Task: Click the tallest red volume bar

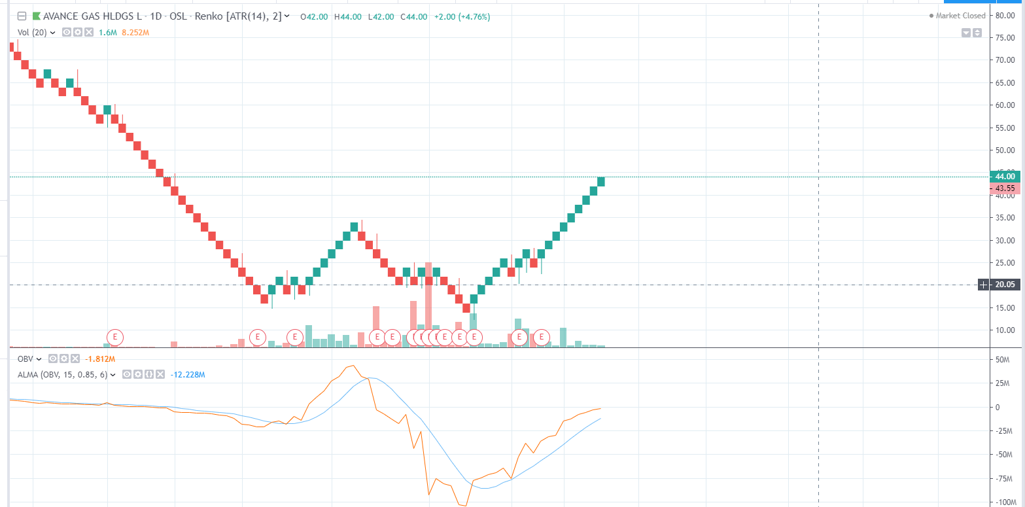Action: click(428, 304)
